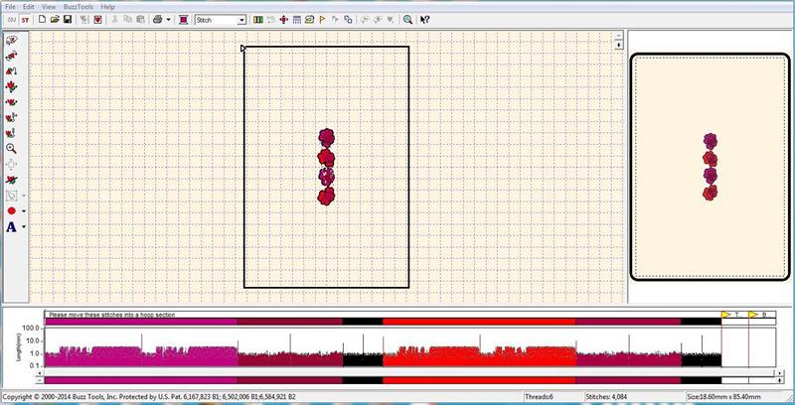
Task: Click the minus button above canvas arrow
Action: 618,36
